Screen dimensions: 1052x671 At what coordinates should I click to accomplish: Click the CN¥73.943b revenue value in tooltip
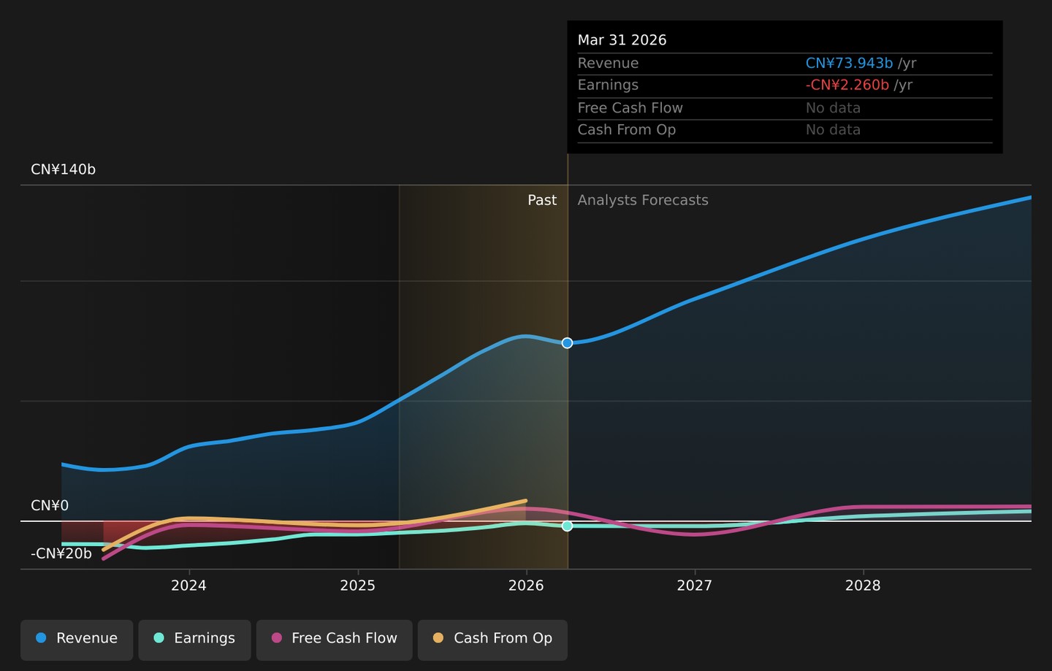849,64
